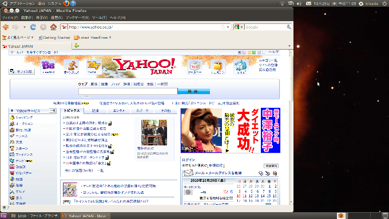389x219 pixels.
Task: Open the blue icon right of shopping bag
Action: 241,67
